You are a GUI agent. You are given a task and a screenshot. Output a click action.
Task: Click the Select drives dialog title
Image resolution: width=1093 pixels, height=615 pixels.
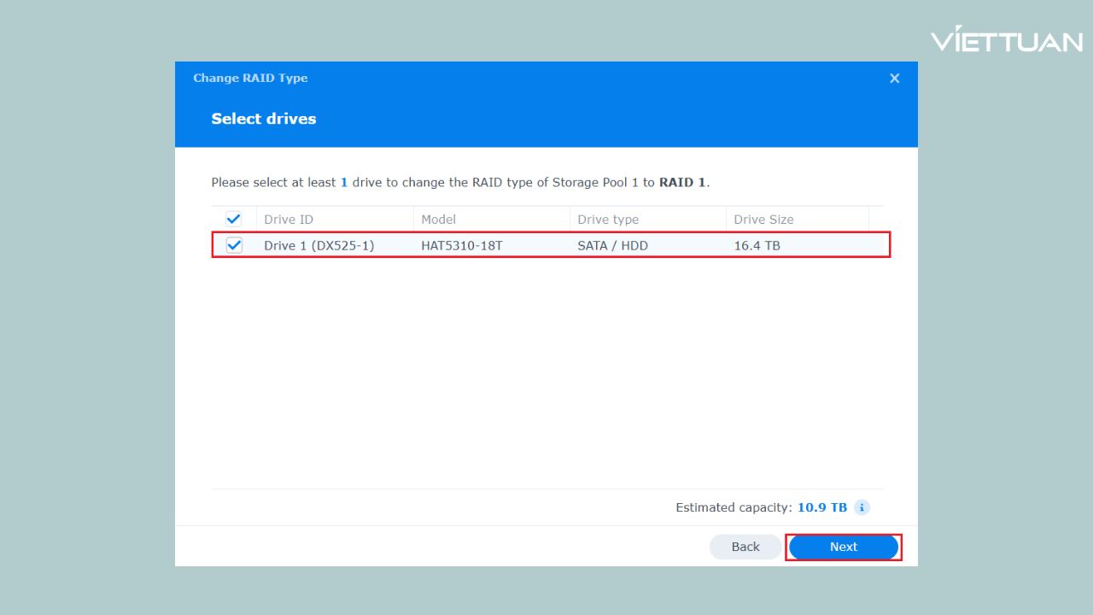tap(264, 119)
